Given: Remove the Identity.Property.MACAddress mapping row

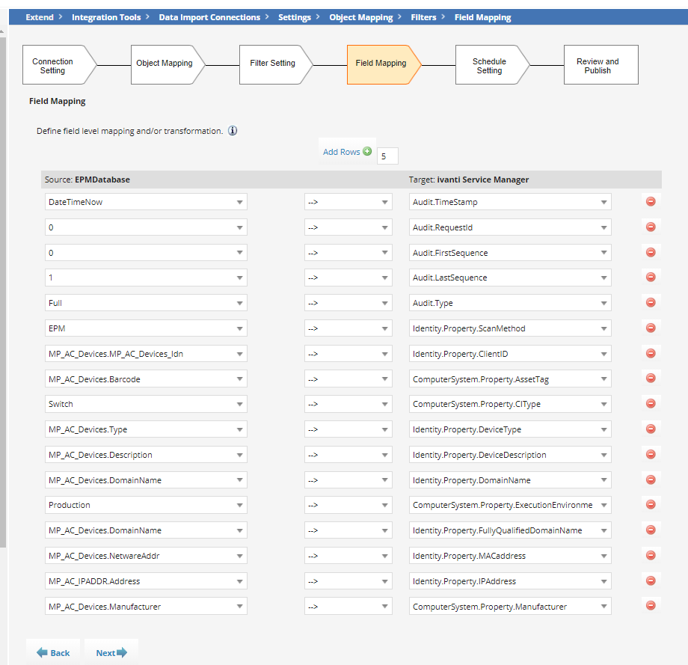Looking at the screenshot, I should coord(650,555).
